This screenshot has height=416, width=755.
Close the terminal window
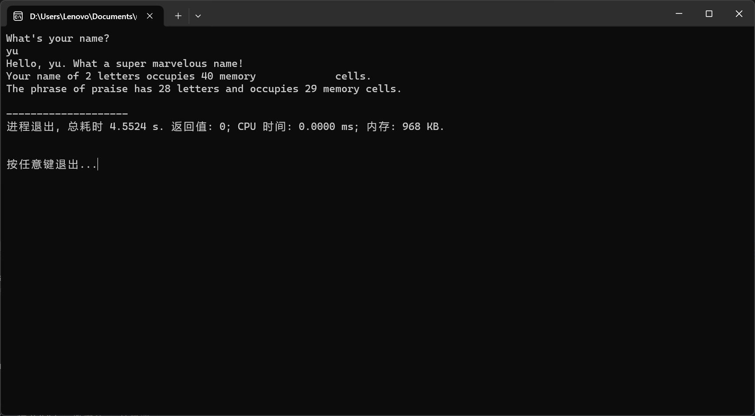point(739,14)
